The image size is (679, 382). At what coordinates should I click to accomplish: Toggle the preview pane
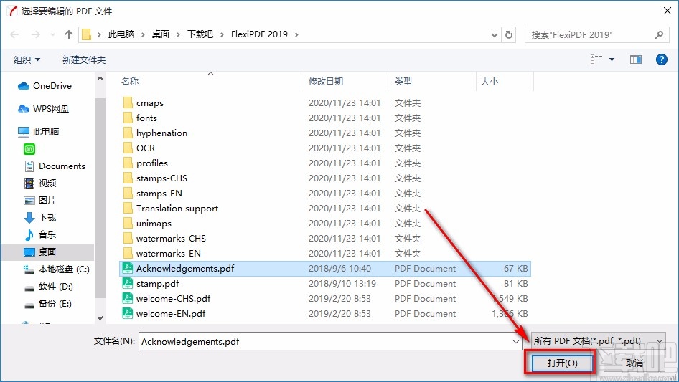(636, 59)
